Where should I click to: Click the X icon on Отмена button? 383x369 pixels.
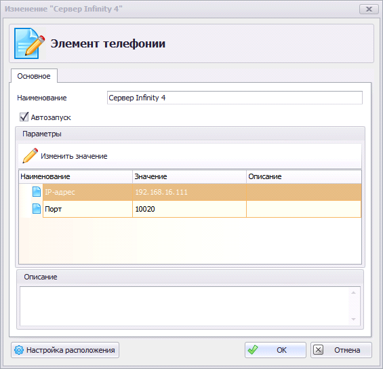pyautogui.click(x=319, y=350)
